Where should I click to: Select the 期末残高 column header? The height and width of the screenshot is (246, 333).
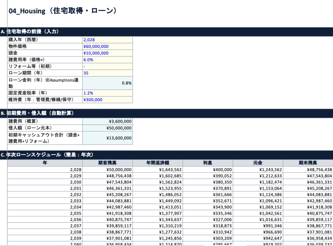[308, 163]
